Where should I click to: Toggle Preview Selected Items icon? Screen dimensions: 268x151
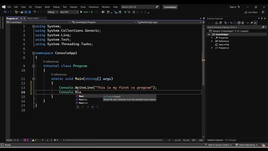coord(255,23)
